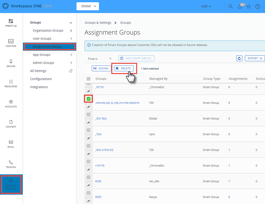Open the _this is first SG link

click(x=104, y=150)
